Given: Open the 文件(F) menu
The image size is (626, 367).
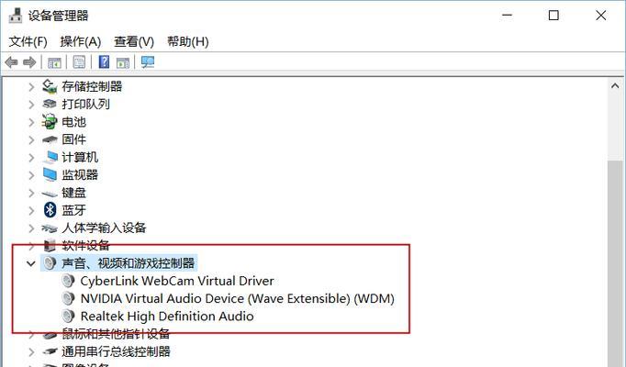Looking at the screenshot, I should tap(28, 41).
